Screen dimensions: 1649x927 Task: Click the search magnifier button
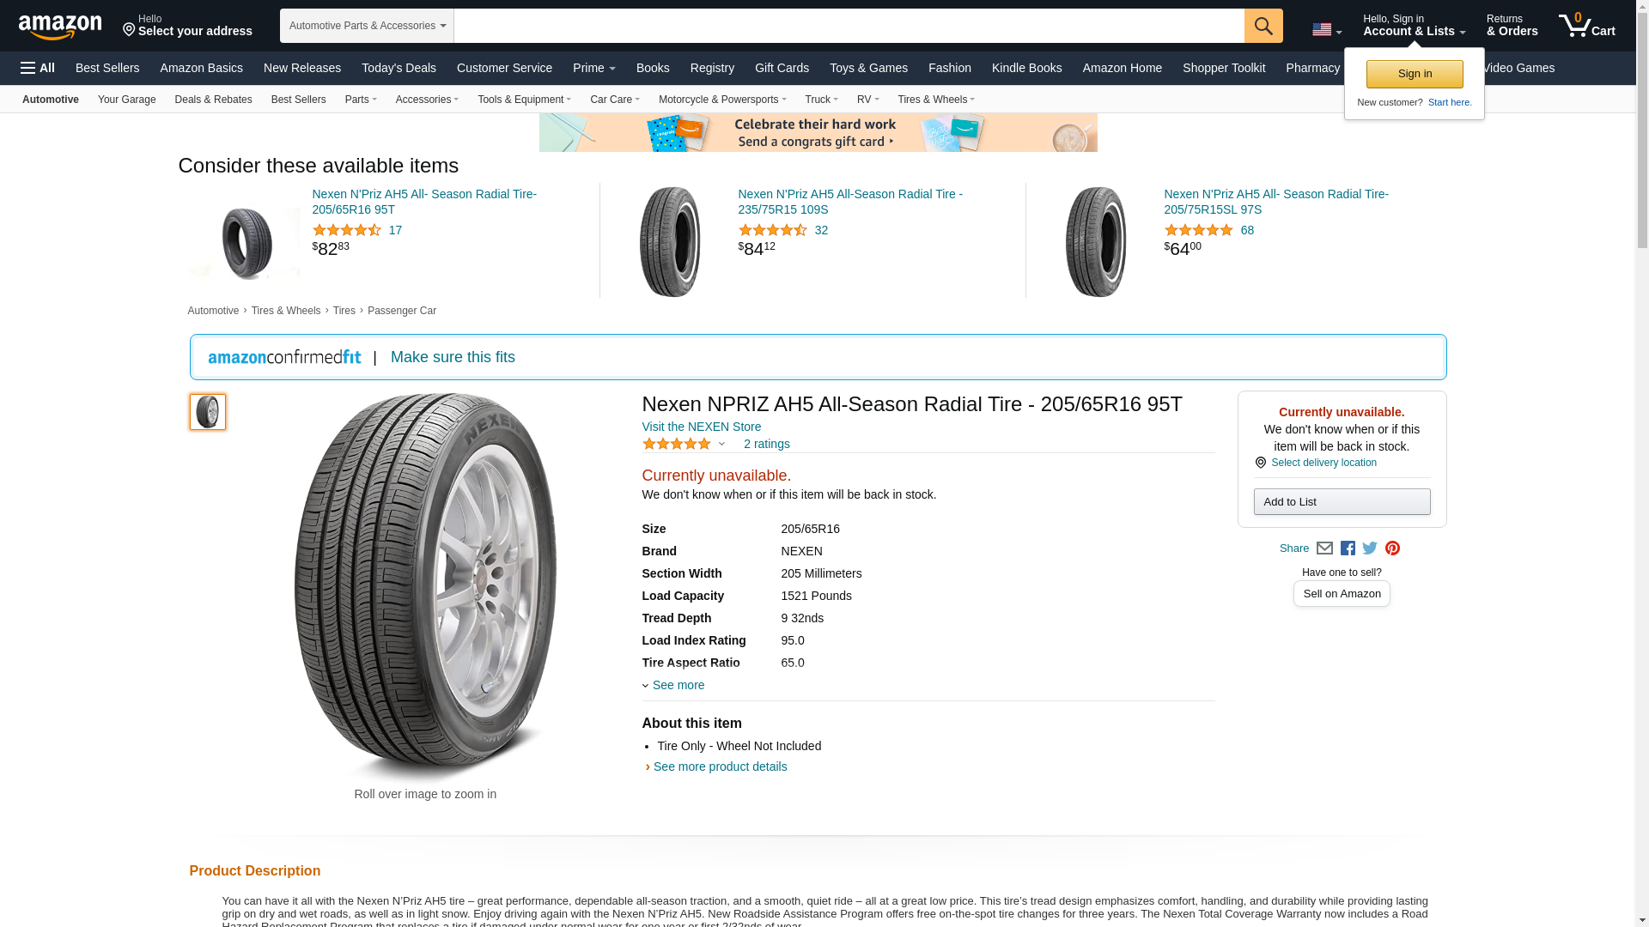(x=1263, y=26)
